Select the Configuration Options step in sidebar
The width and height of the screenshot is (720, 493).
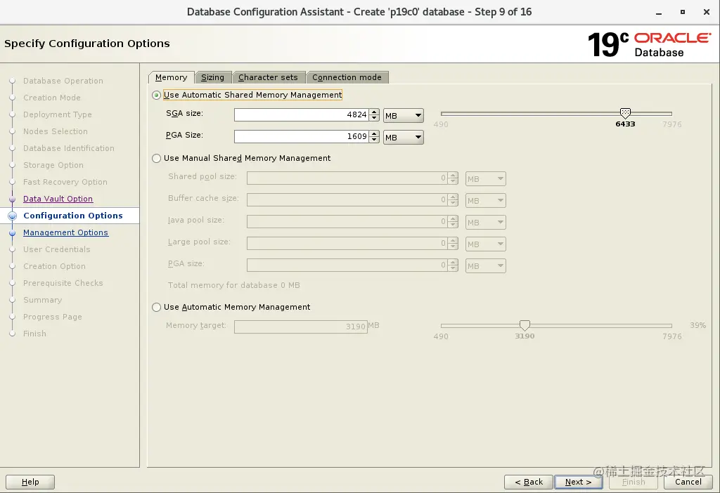pyautogui.click(x=73, y=216)
